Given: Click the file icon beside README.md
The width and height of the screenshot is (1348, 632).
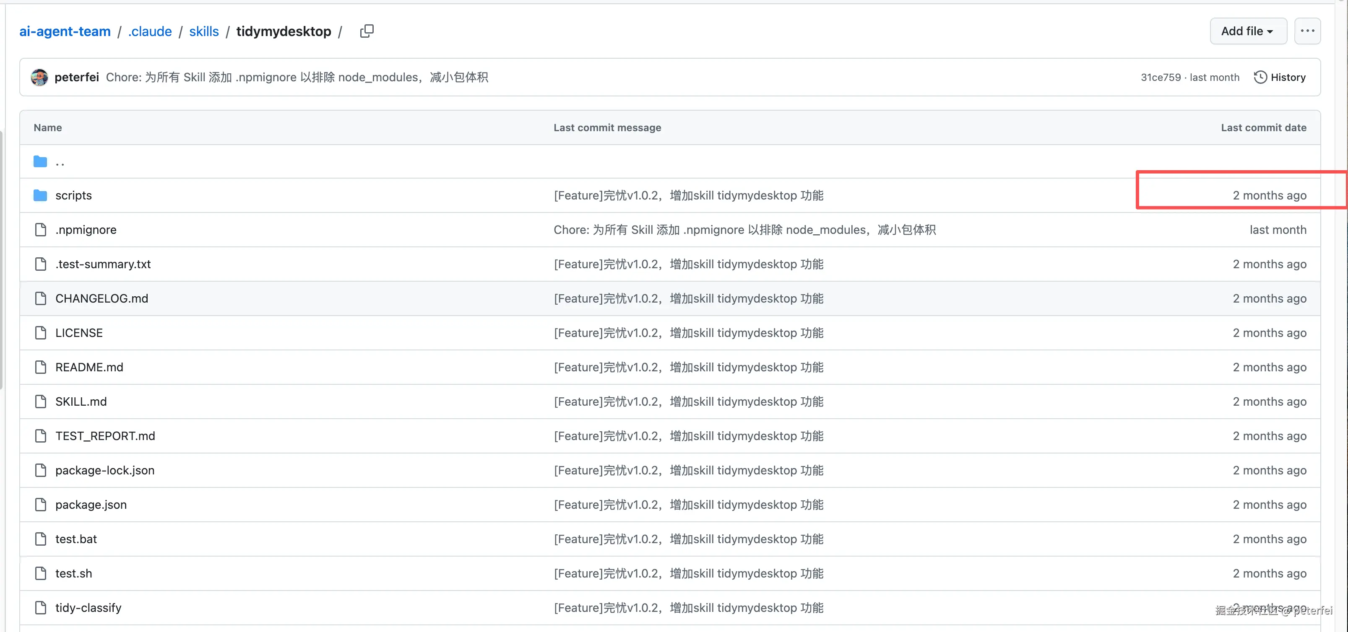Looking at the screenshot, I should 41,367.
